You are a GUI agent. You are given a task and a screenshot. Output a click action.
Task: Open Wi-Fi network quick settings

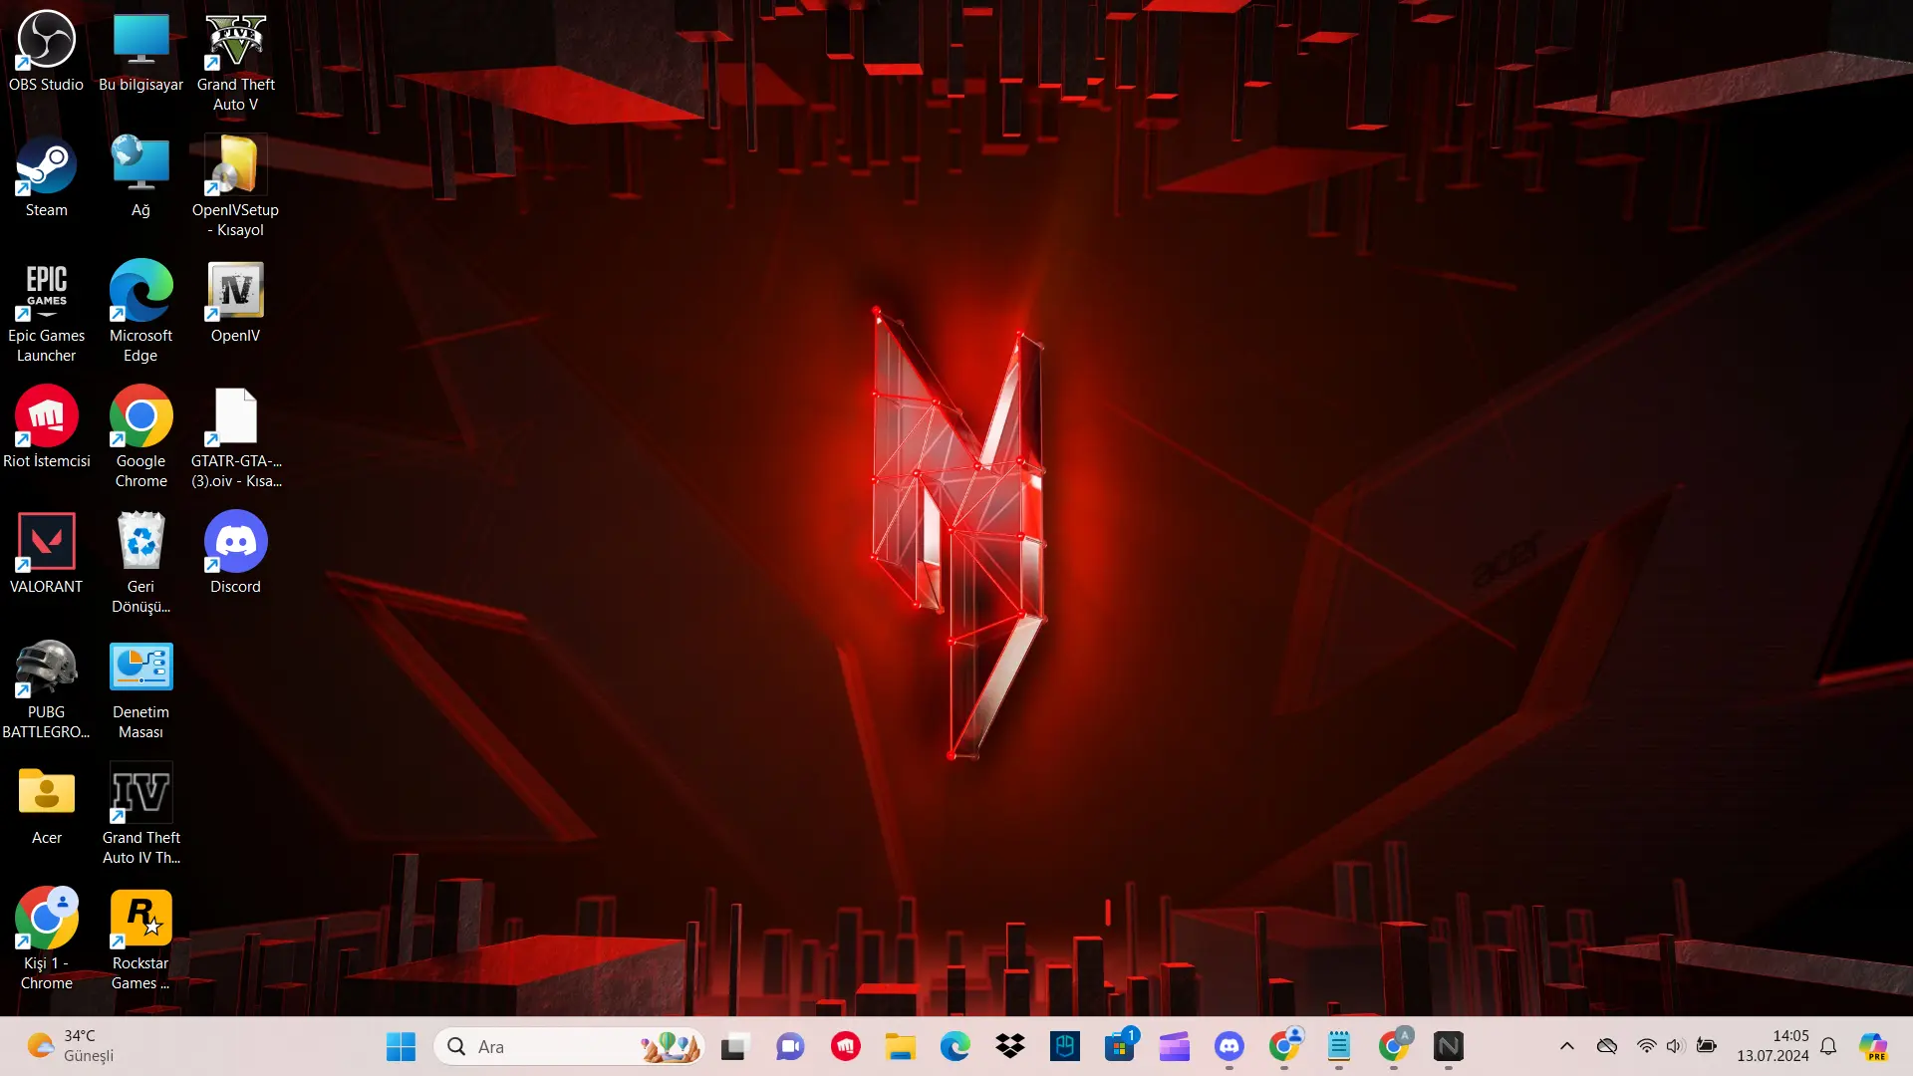point(1647,1046)
